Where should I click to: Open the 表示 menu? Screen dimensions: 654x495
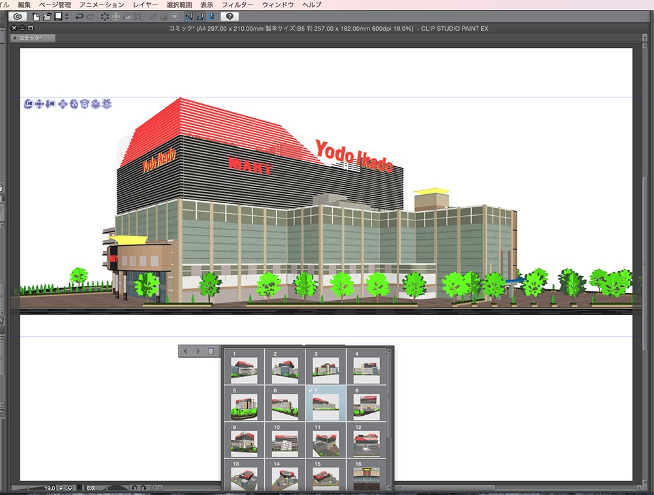207,5
